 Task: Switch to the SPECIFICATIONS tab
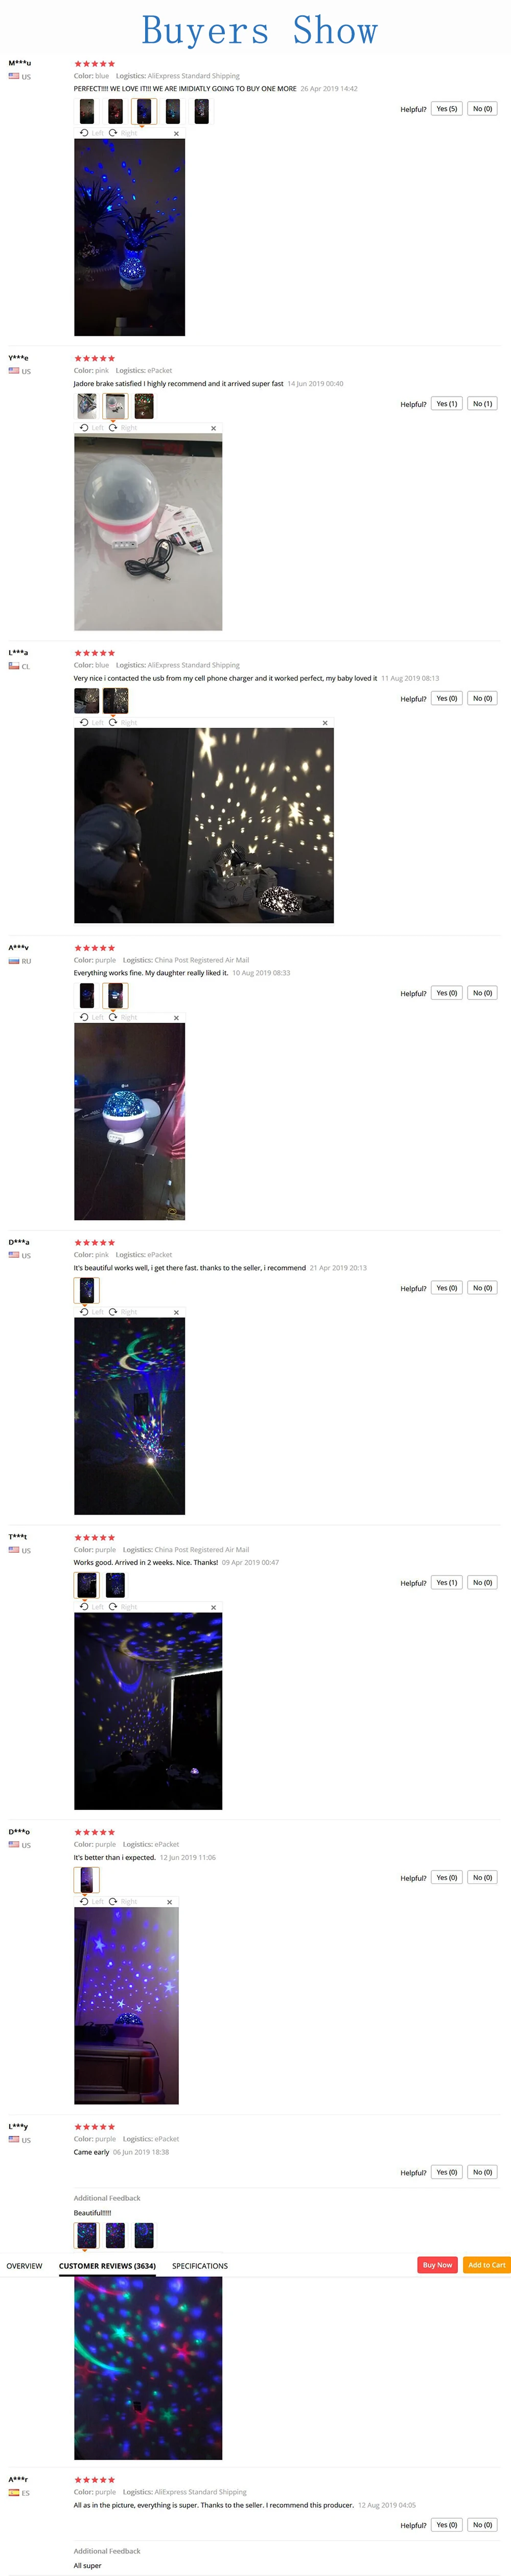(200, 2266)
